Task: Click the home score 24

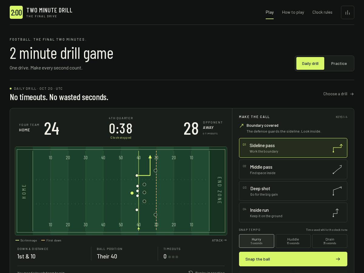Action: click(x=52, y=129)
